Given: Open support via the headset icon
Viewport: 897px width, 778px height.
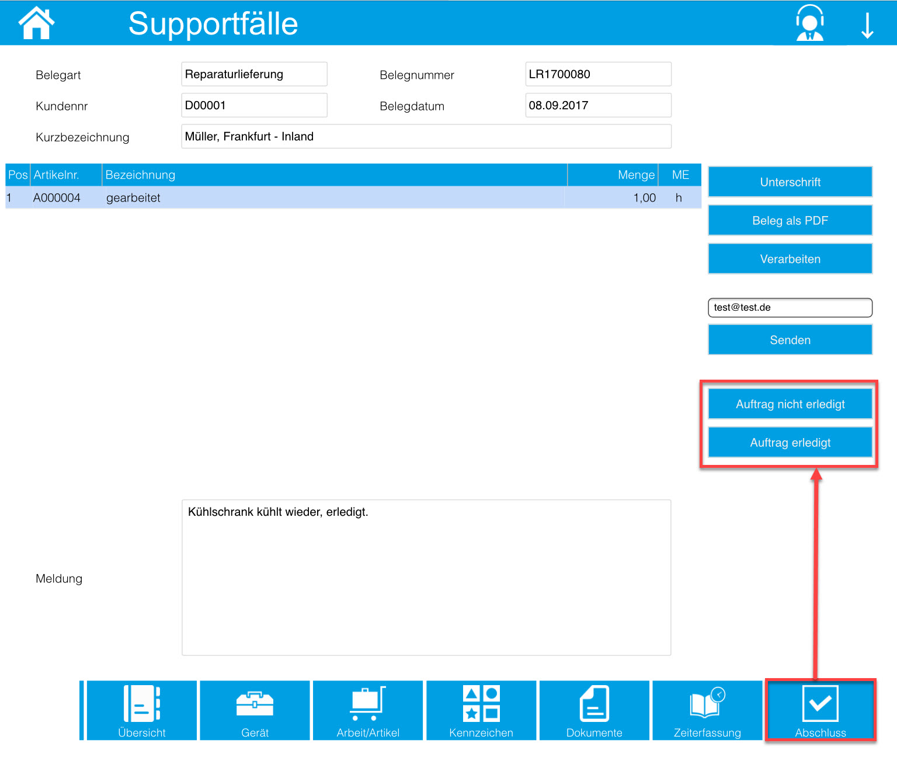Looking at the screenshot, I should [x=809, y=23].
